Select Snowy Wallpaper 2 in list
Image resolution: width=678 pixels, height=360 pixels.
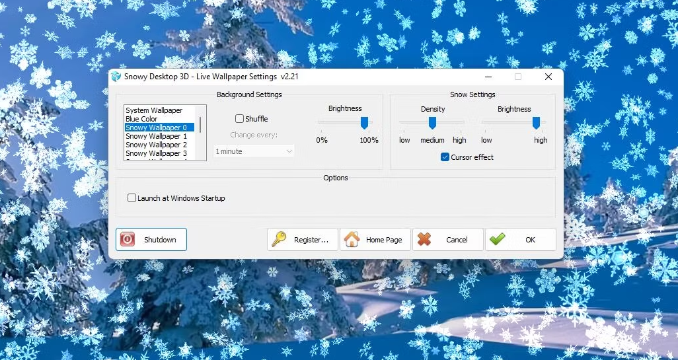[x=156, y=145]
